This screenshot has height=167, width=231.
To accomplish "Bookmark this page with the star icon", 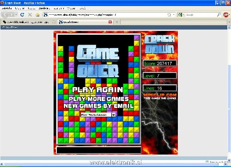I will (x=169, y=15).
